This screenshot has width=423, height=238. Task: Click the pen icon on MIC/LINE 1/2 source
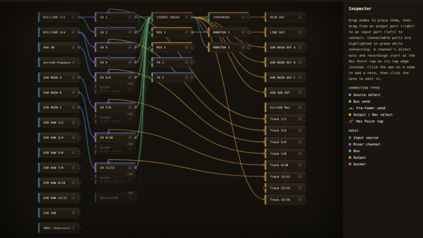tap(73, 17)
